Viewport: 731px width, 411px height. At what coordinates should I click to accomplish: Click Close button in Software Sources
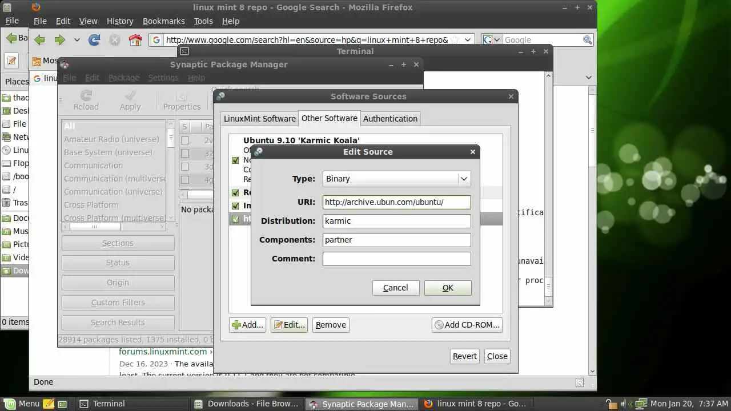497,356
